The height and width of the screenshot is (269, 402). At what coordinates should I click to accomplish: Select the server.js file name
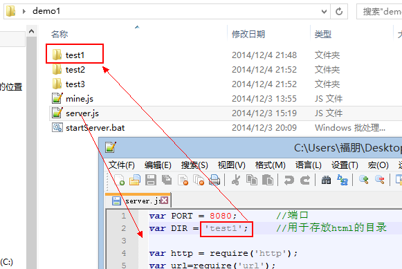[x=82, y=113]
